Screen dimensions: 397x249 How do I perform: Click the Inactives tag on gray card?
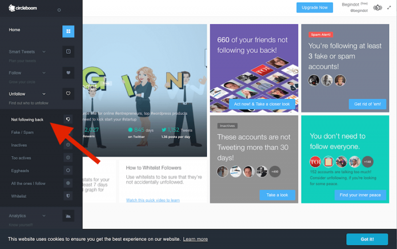click(x=227, y=126)
